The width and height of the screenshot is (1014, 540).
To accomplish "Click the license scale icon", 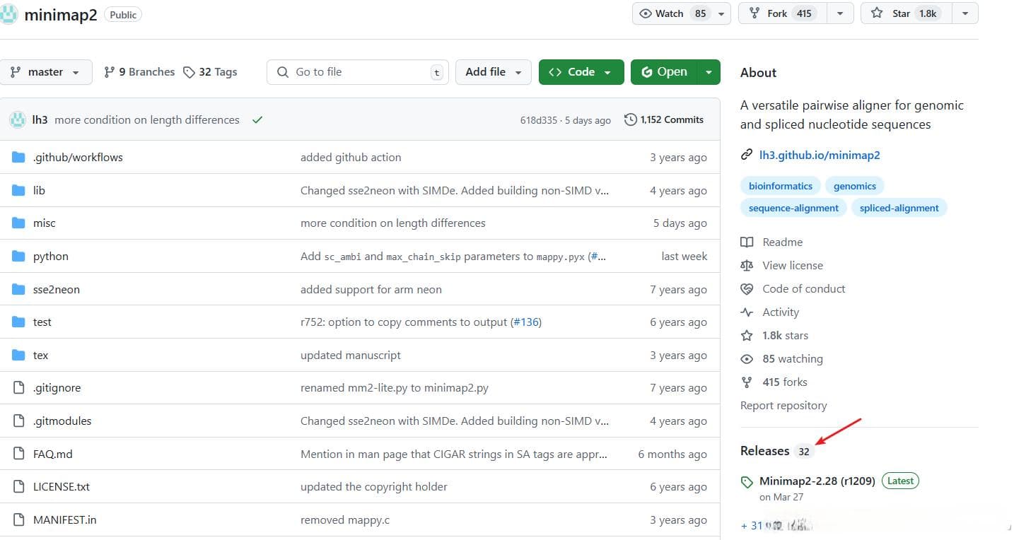I will 747,265.
